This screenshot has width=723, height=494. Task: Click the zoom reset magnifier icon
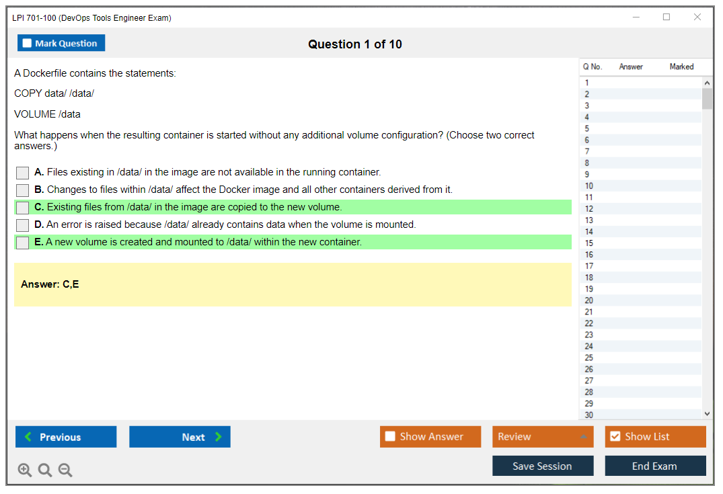45,470
